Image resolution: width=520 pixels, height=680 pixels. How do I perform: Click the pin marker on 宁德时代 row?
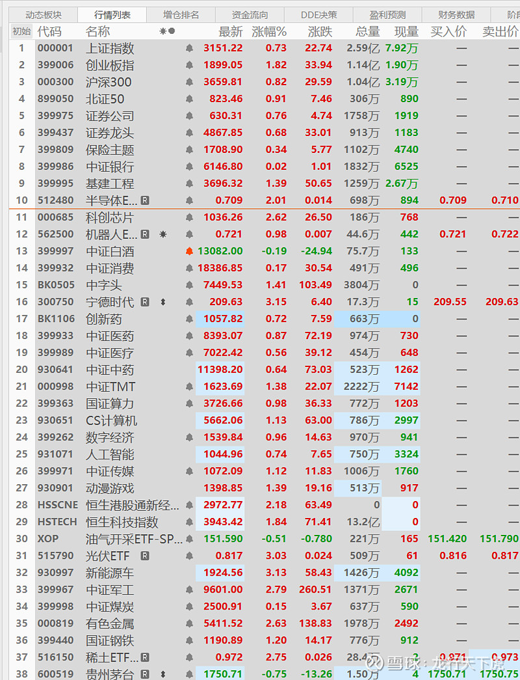point(163,302)
